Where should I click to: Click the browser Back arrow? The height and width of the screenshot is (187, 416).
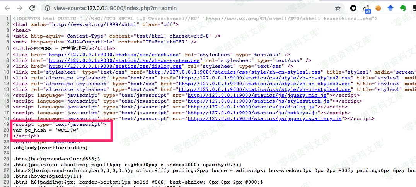pos(7,8)
